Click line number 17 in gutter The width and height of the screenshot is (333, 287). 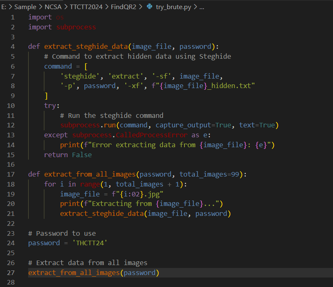(11, 175)
